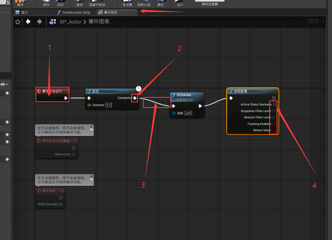
Task: Switch to the 视口 (Viewport) tab
Action: click(25, 13)
